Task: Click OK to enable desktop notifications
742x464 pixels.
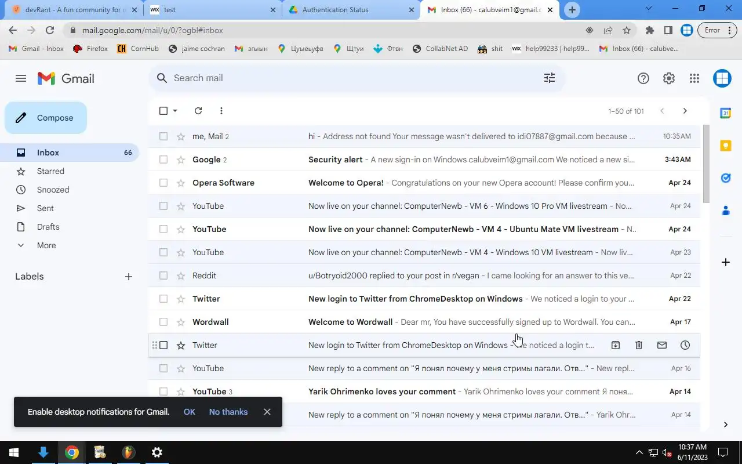Action: pyautogui.click(x=190, y=412)
